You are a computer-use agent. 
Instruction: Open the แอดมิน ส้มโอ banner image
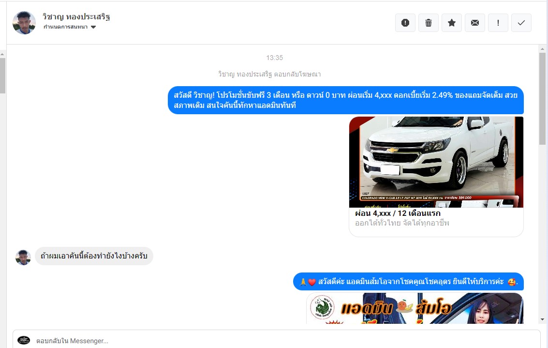pyautogui.click(x=415, y=308)
